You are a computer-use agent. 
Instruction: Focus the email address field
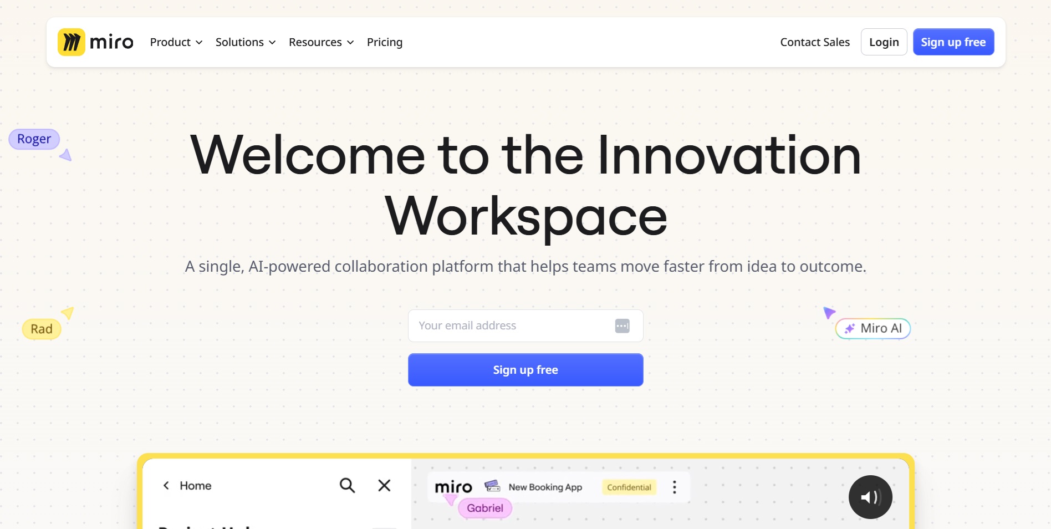tap(525, 325)
